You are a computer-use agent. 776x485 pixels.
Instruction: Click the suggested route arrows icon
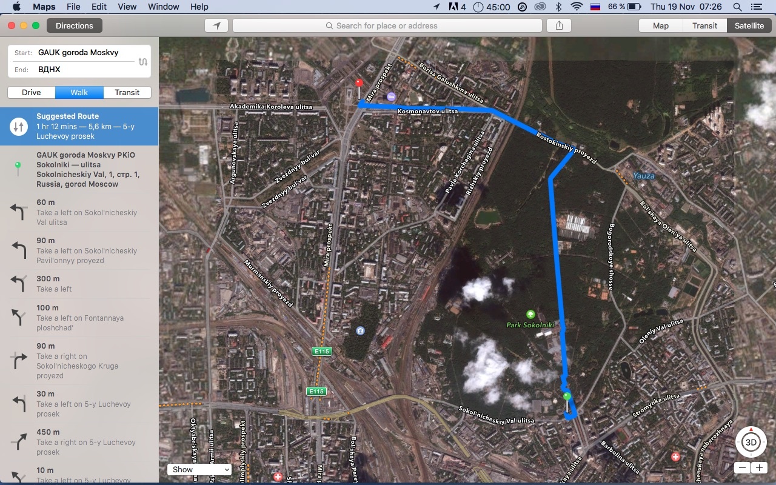(x=18, y=126)
